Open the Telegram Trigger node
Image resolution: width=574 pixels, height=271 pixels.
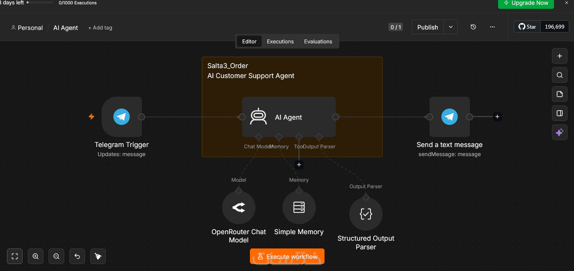pyautogui.click(x=121, y=117)
